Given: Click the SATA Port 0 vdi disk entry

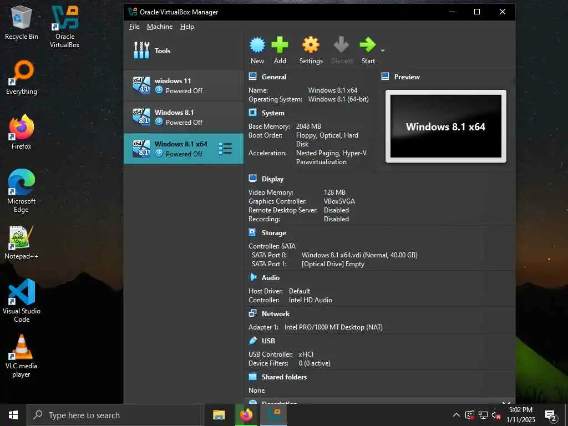Looking at the screenshot, I should pos(359,255).
